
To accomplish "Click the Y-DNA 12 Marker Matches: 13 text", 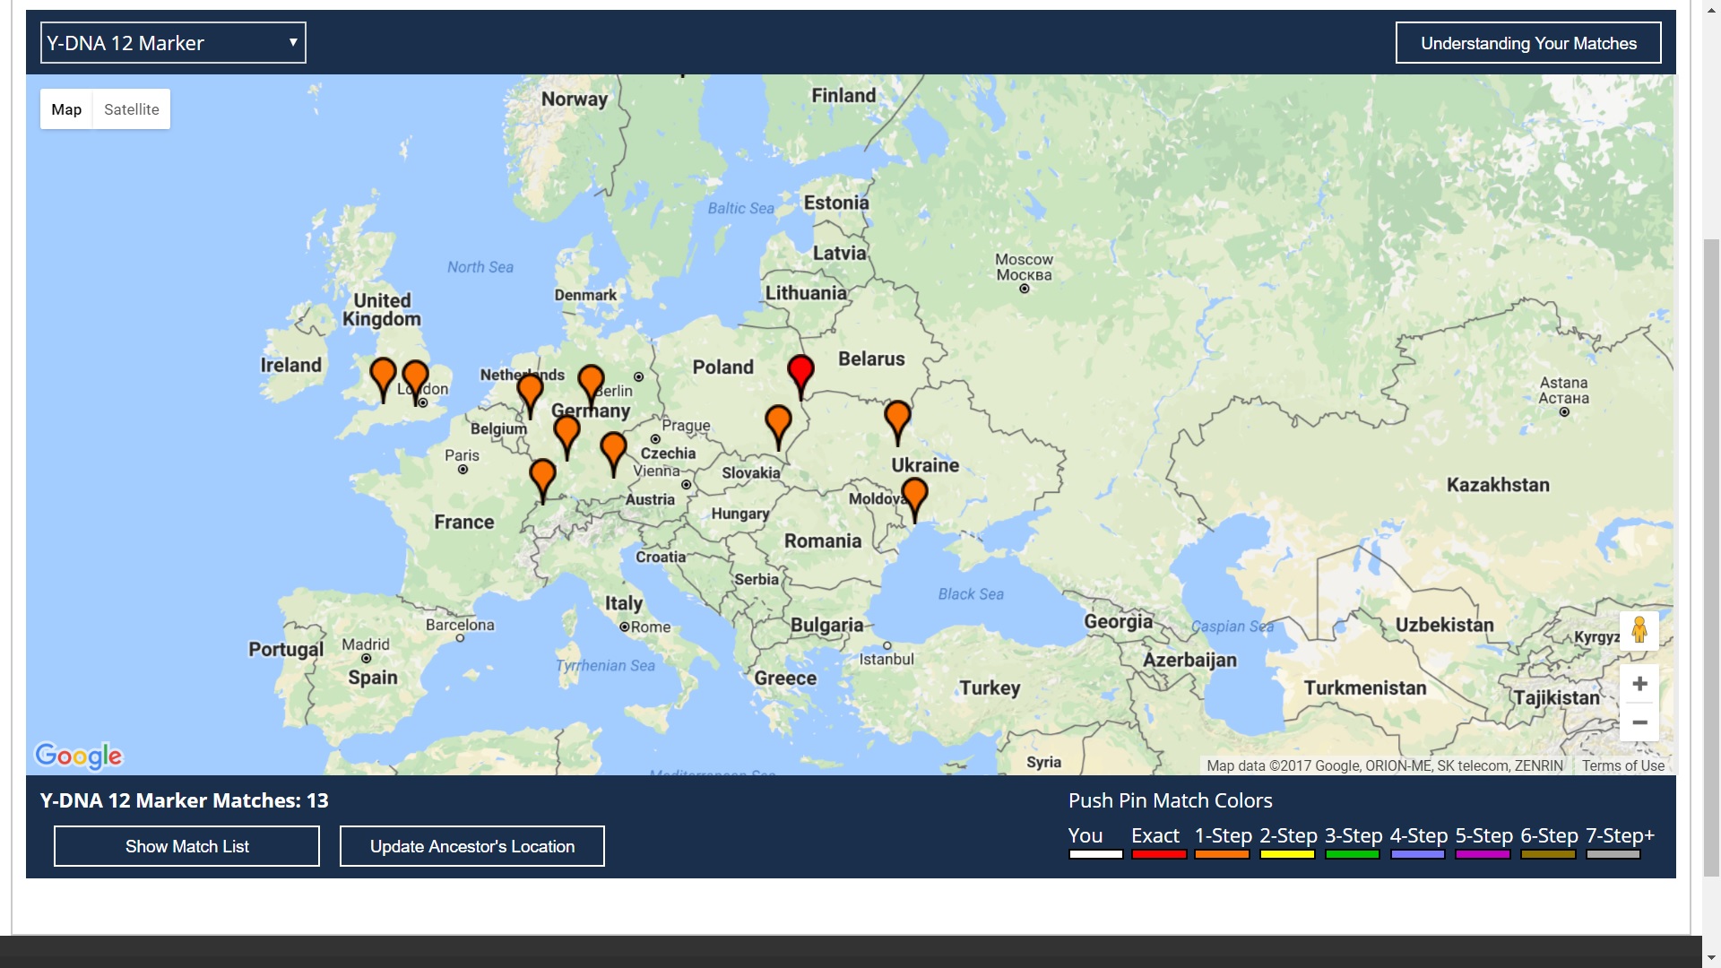I will point(184,800).
